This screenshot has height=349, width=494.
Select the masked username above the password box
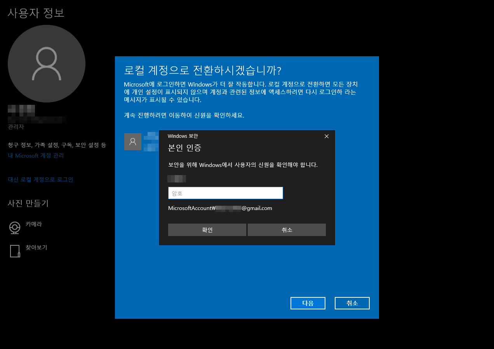[177, 179]
